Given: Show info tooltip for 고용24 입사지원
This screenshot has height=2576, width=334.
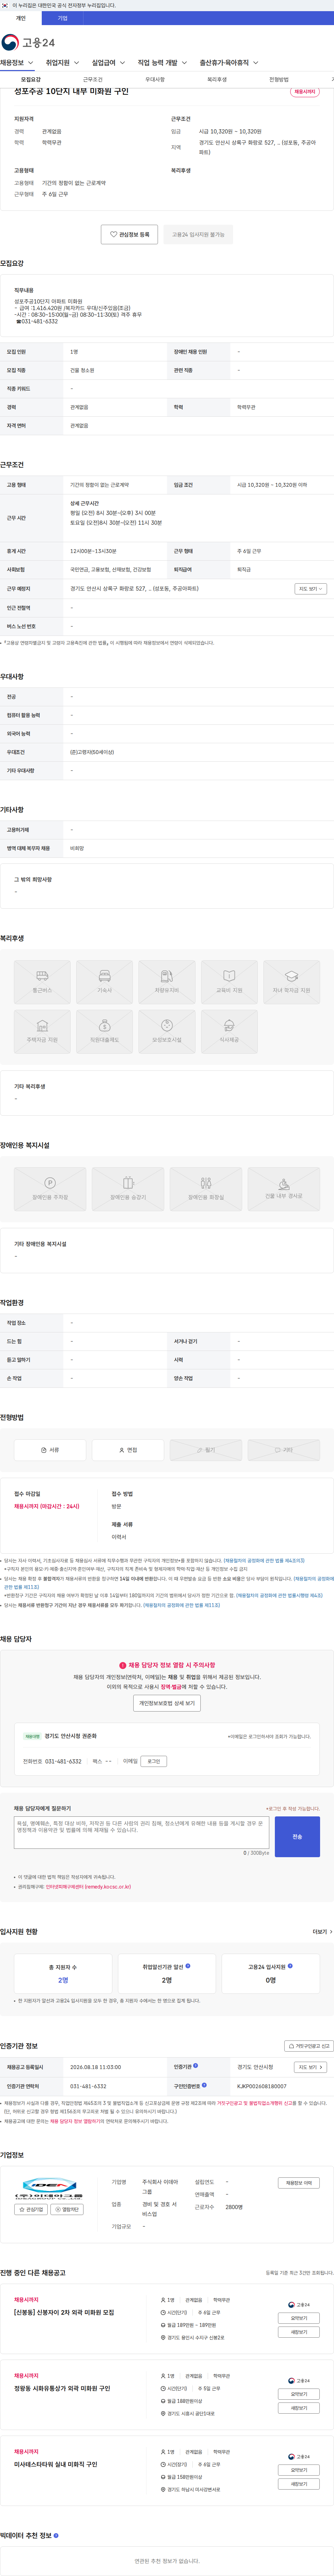Looking at the screenshot, I should pyautogui.click(x=290, y=1966).
